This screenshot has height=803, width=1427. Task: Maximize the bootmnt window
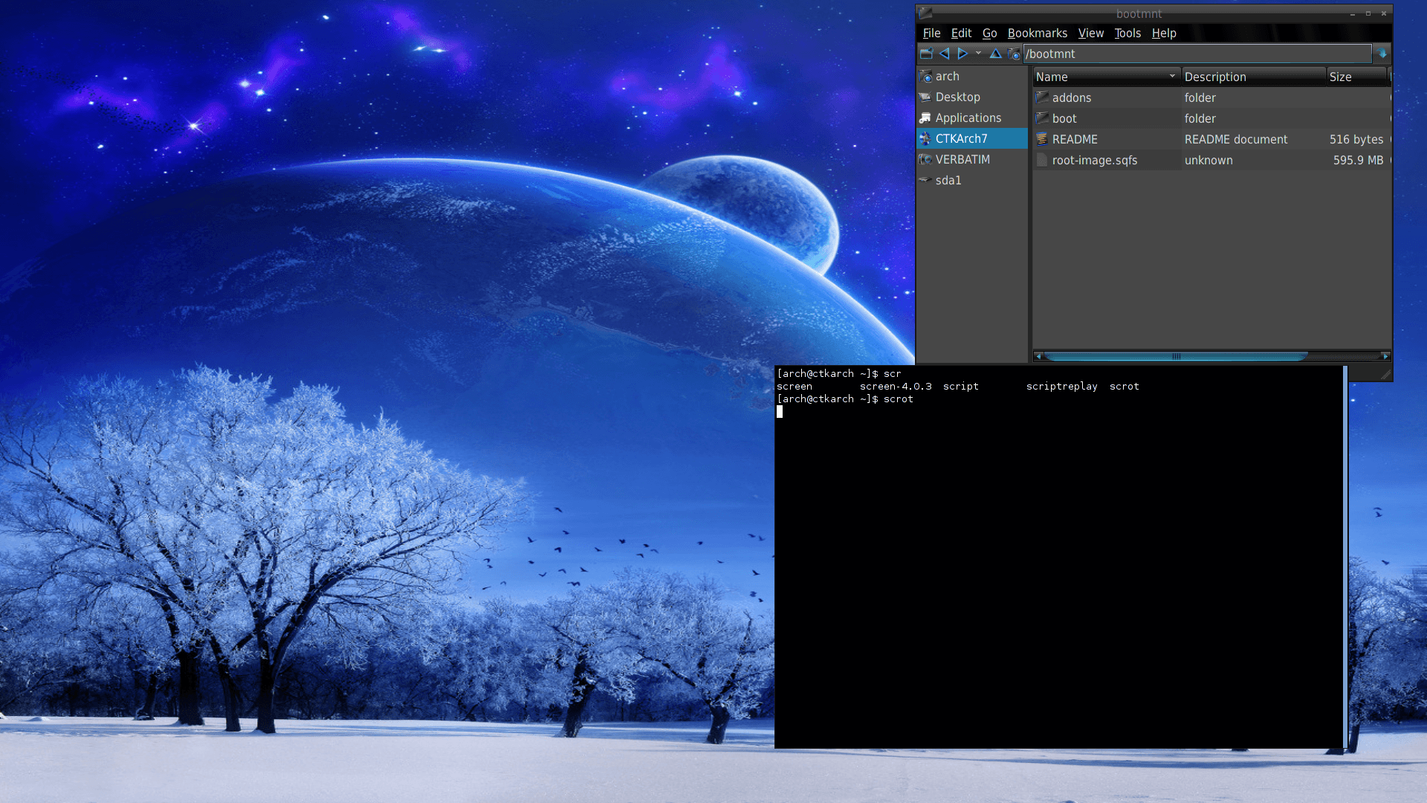tap(1368, 13)
